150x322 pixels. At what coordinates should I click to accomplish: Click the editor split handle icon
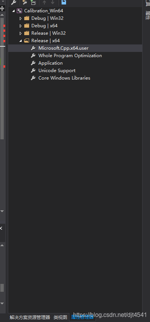pos(2,9)
